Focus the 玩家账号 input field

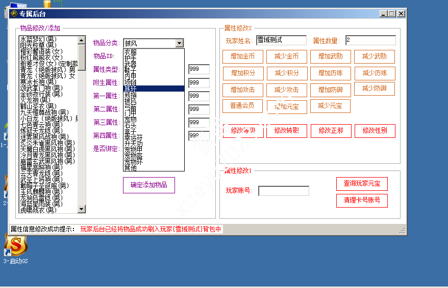click(x=284, y=191)
